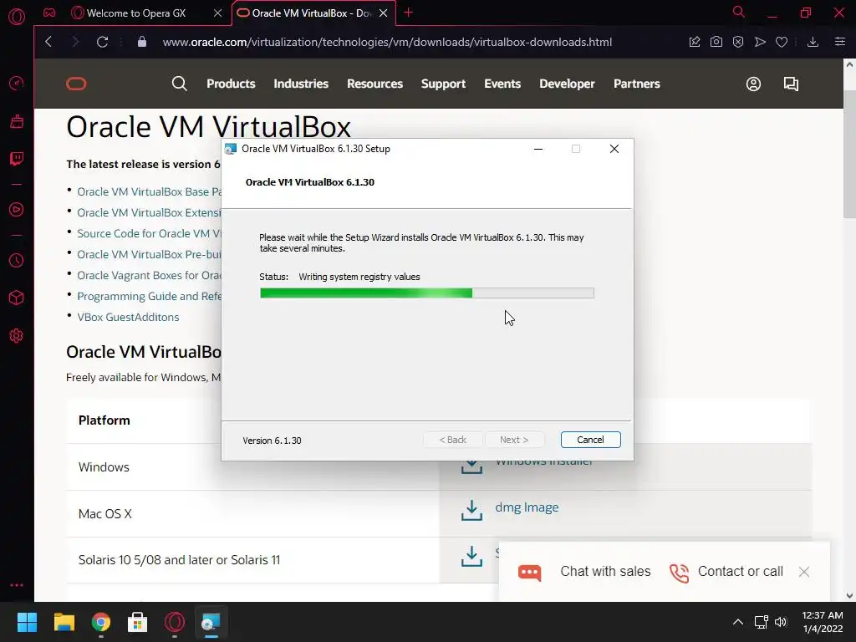The width and height of the screenshot is (856, 642).
Task: Open the Resources menu
Action: 374,84
